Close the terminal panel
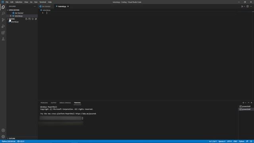The height and width of the screenshot is (143, 254). (251, 102)
